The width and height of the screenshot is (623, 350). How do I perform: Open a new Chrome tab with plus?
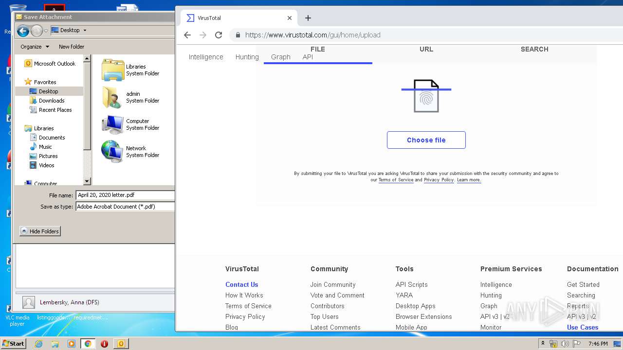pyautogui.click(x=308, y=18)
